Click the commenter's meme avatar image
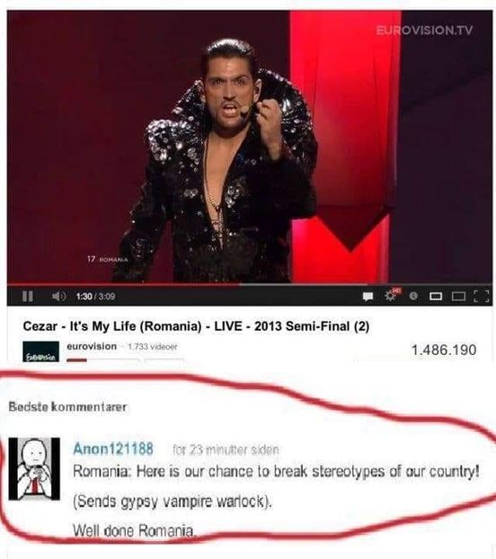The width and height of the screenshot is (496, 559). [34, 469]
